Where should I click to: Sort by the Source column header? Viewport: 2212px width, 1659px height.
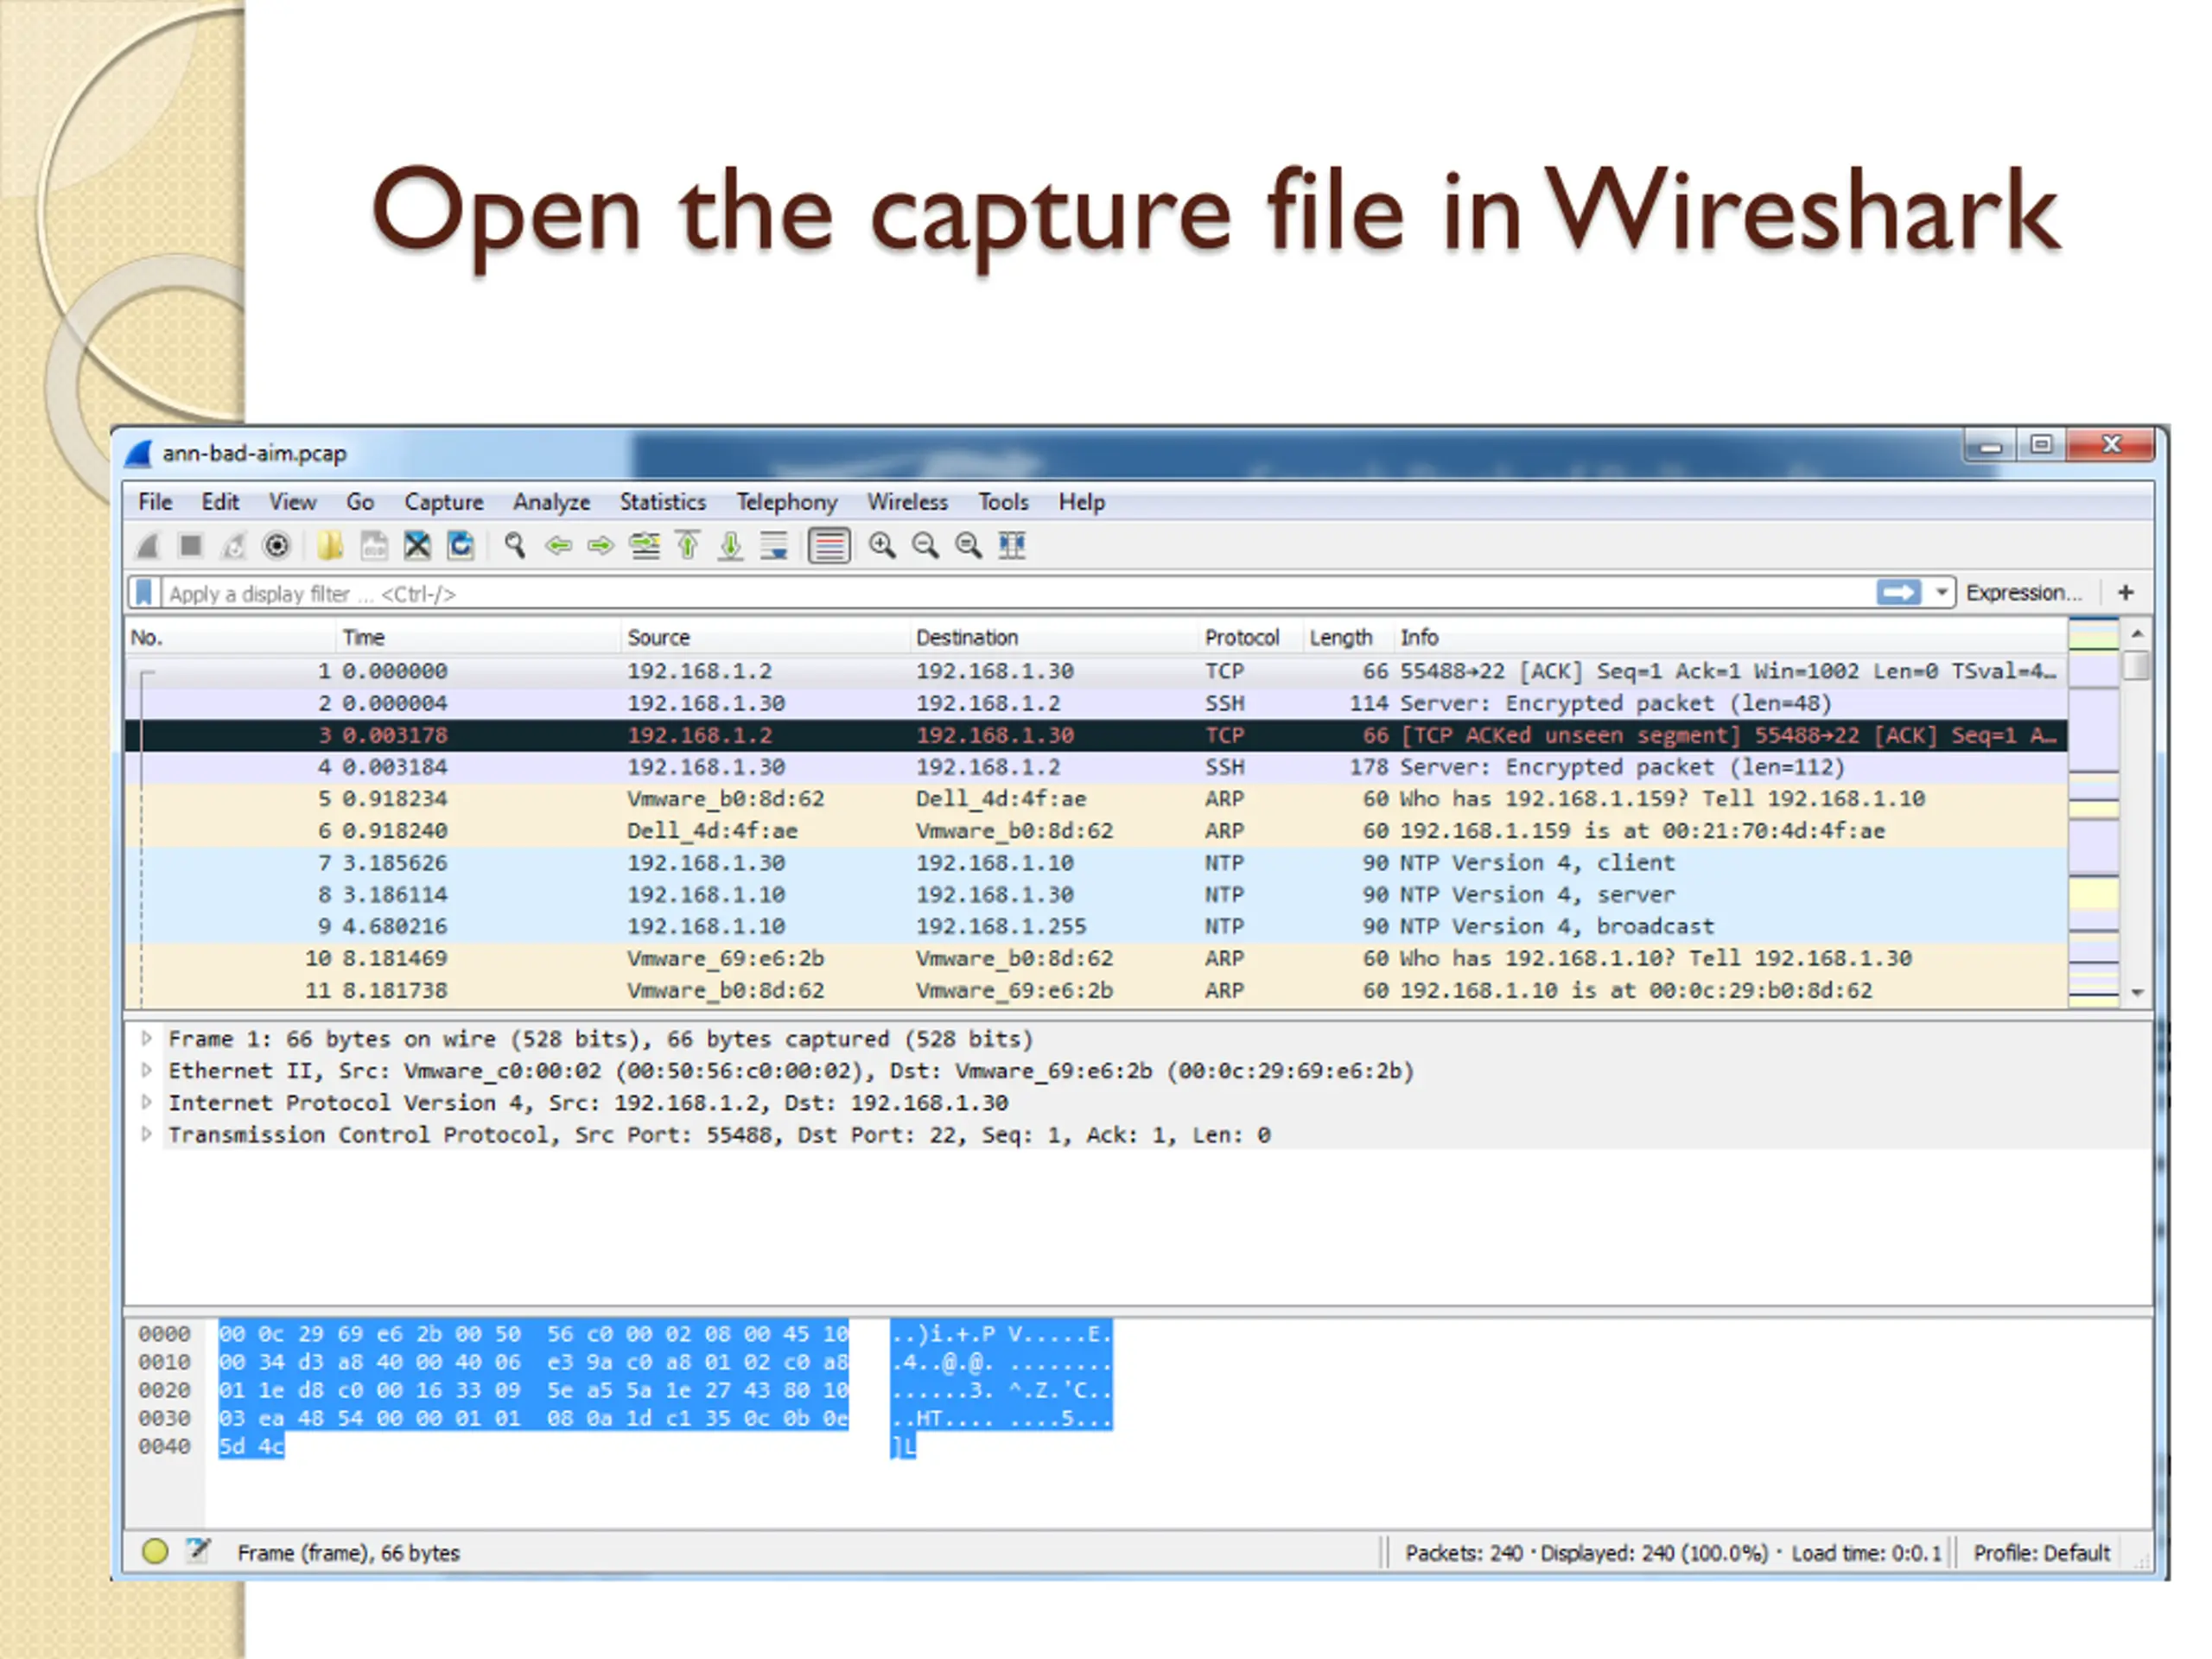(764, 637)
